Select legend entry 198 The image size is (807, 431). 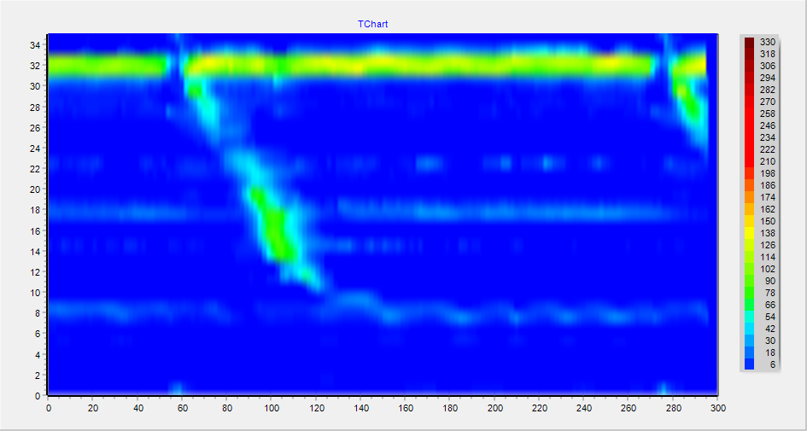[768, 173]
